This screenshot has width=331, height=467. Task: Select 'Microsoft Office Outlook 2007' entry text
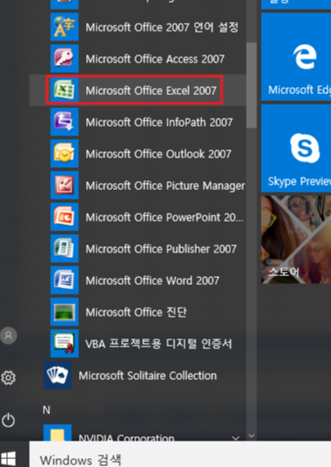point(158,154)
